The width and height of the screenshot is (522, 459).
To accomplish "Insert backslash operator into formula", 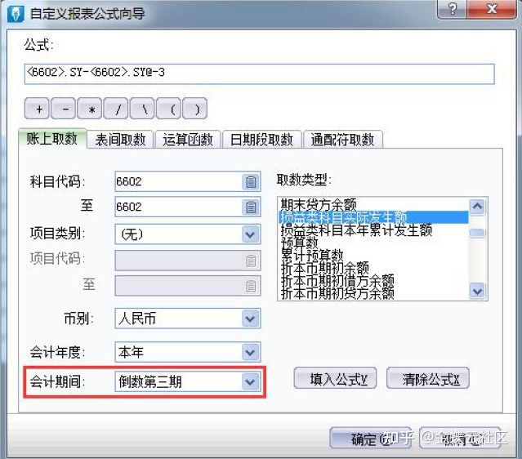I will pyautogui.click(x=142, y=109).
